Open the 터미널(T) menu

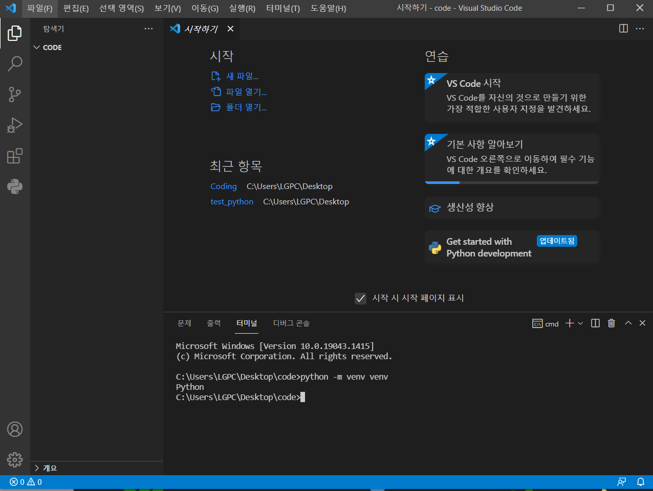click(283, 8)
